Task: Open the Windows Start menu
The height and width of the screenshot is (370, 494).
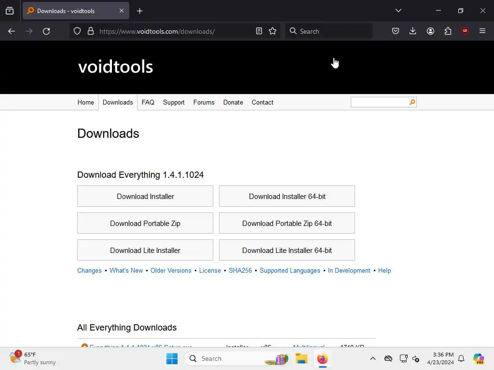Action: (x=172, y=358)
